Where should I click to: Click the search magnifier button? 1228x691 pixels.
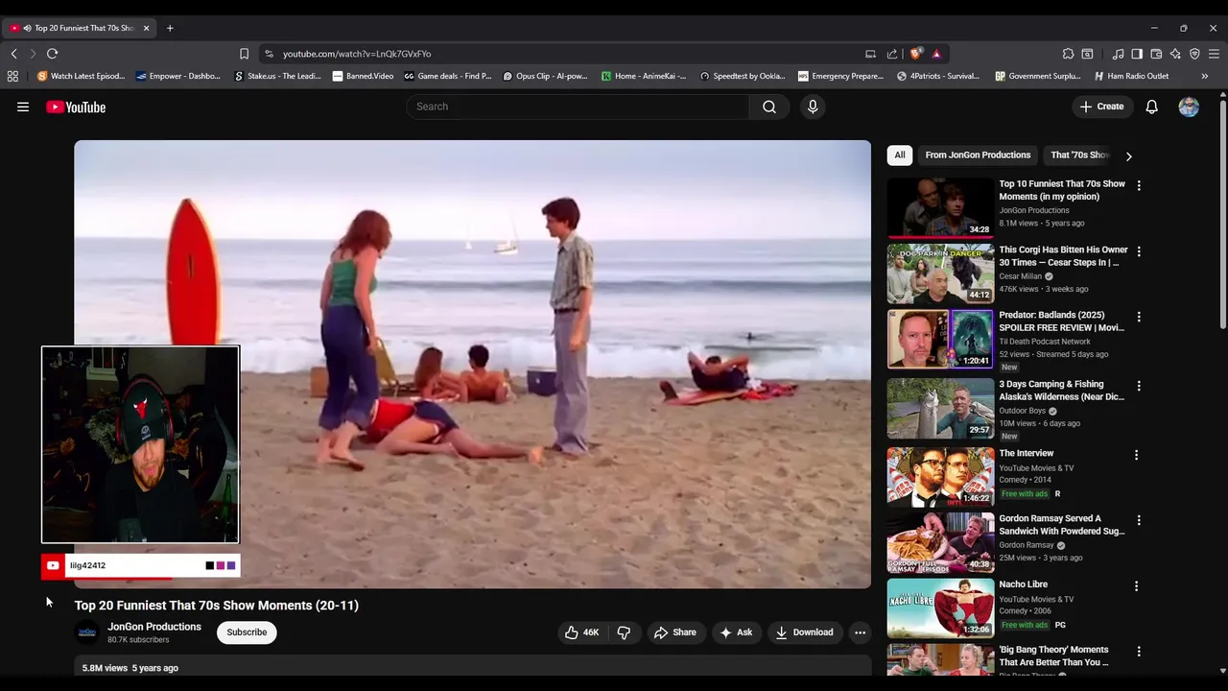769,107
